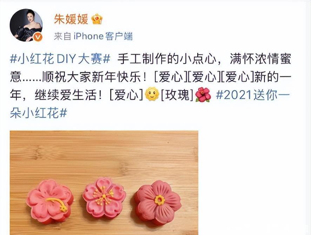Open hashtag #小红花DIY大赛#
311x235 pixels.
tap(60, 59)
